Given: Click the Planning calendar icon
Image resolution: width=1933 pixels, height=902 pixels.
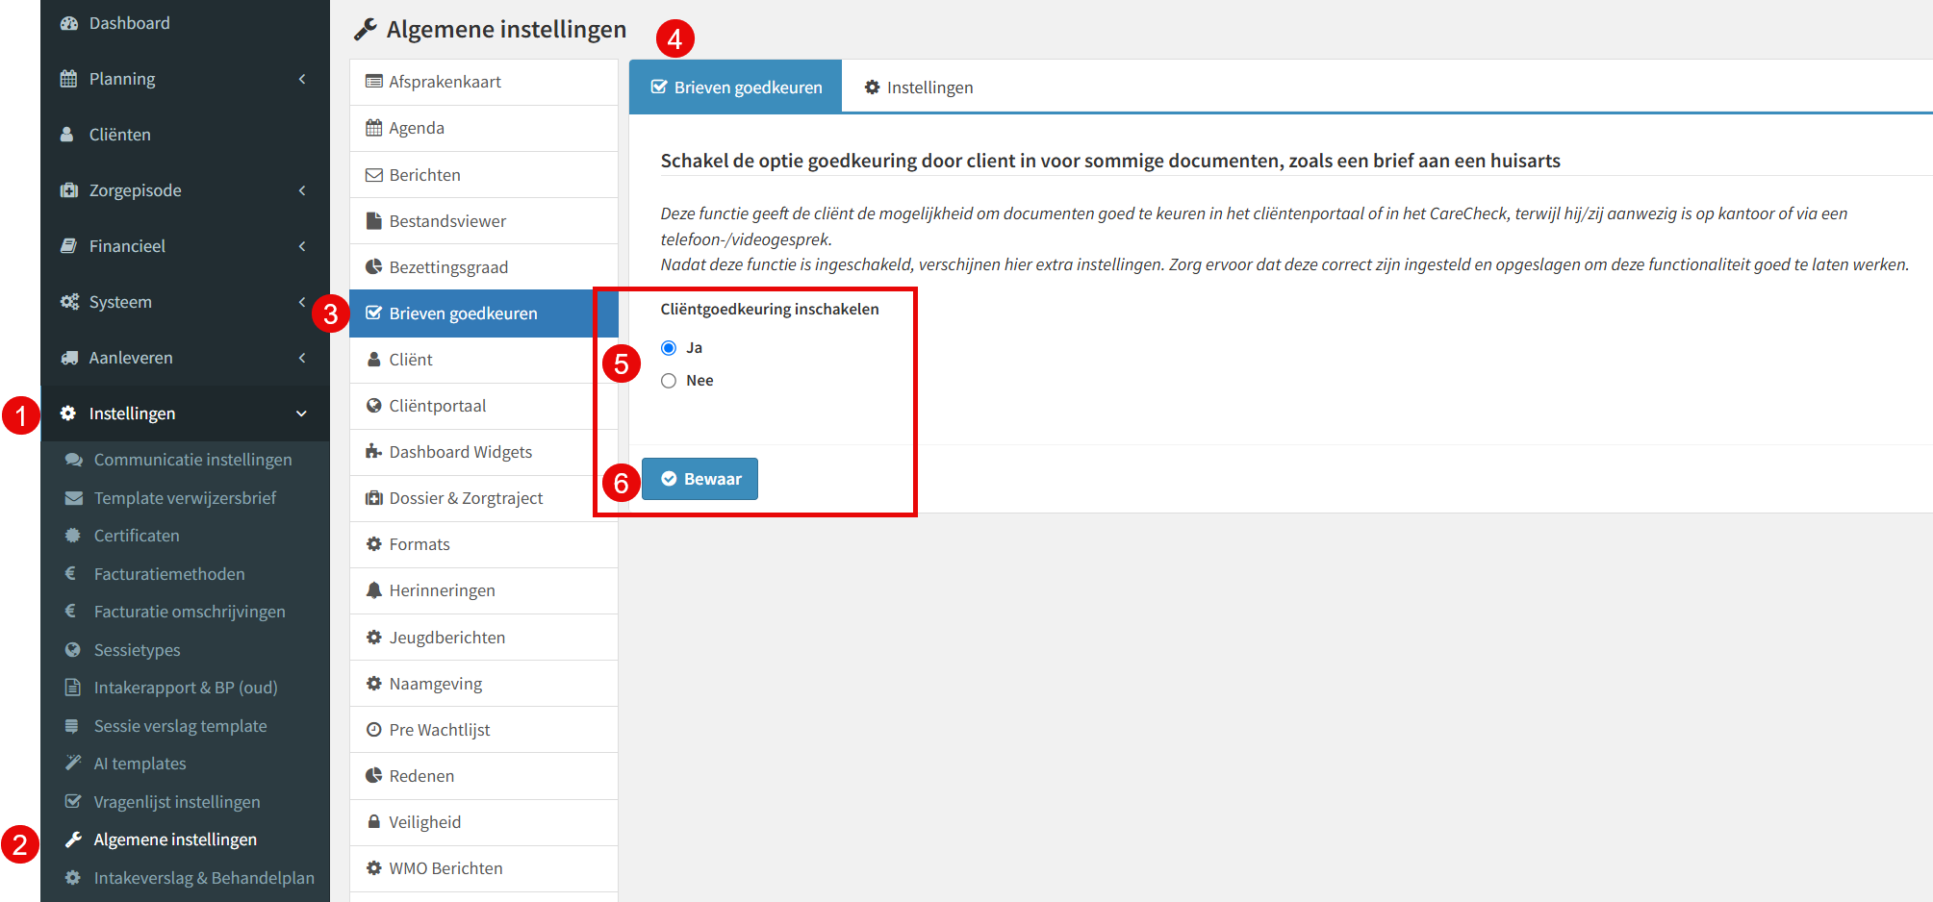Looking at the screenshot, I should coord(68,79).
